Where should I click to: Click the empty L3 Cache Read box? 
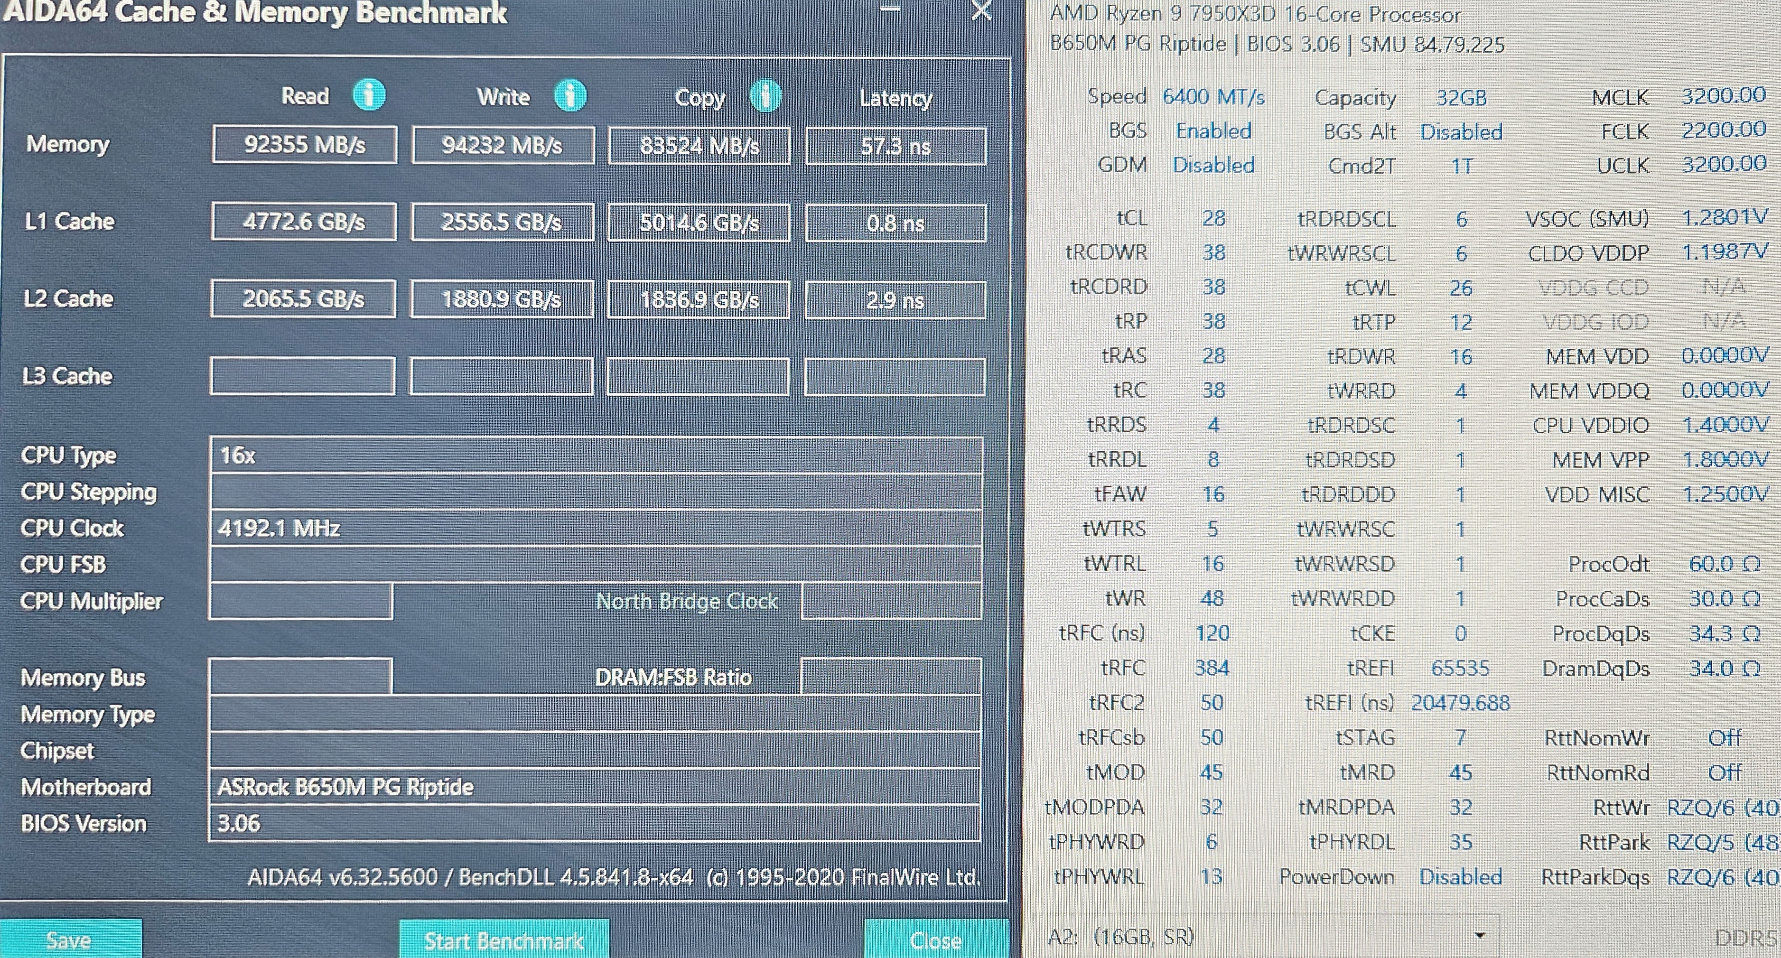pyautogui.click(x=303, y=376)
